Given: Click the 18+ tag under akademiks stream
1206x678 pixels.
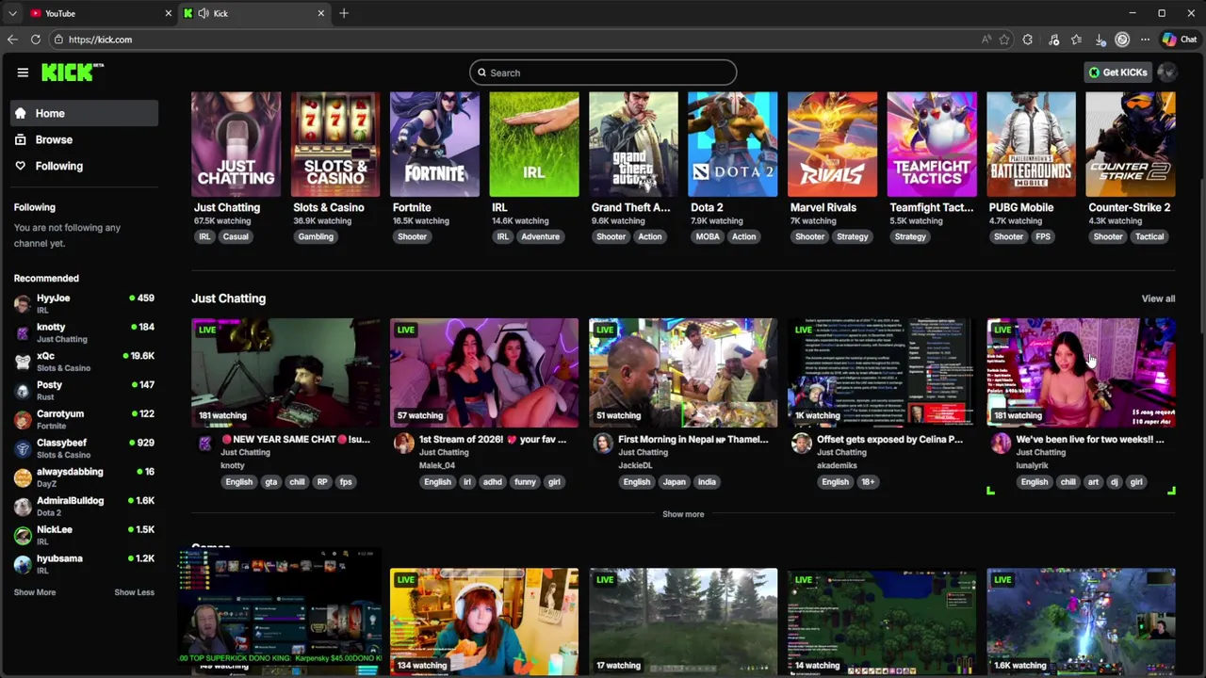Looking at the screenshot, I should pos(868,481).
